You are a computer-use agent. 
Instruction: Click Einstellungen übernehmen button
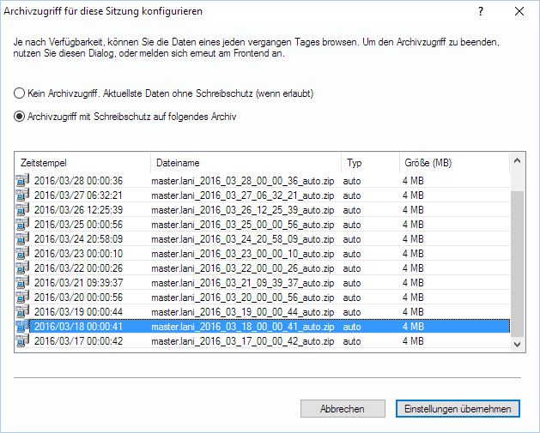[458, 409]
